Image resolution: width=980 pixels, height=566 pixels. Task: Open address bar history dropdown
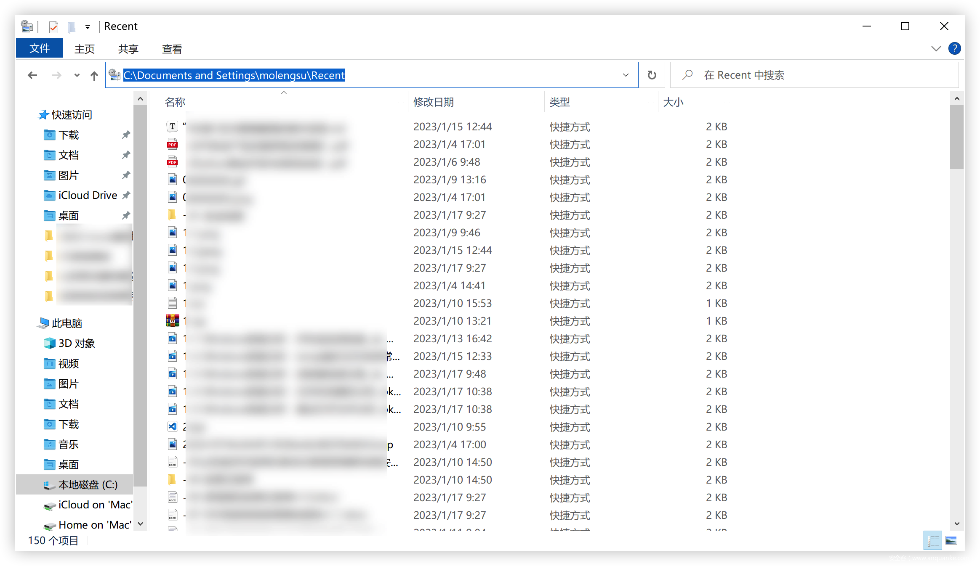pos(626,75)
